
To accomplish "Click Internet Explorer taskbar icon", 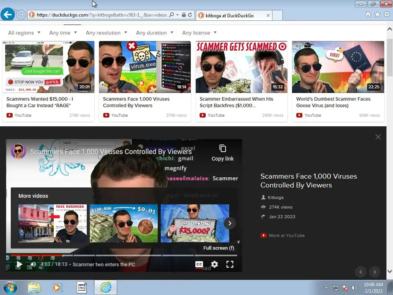I will (x=106, y=287).
